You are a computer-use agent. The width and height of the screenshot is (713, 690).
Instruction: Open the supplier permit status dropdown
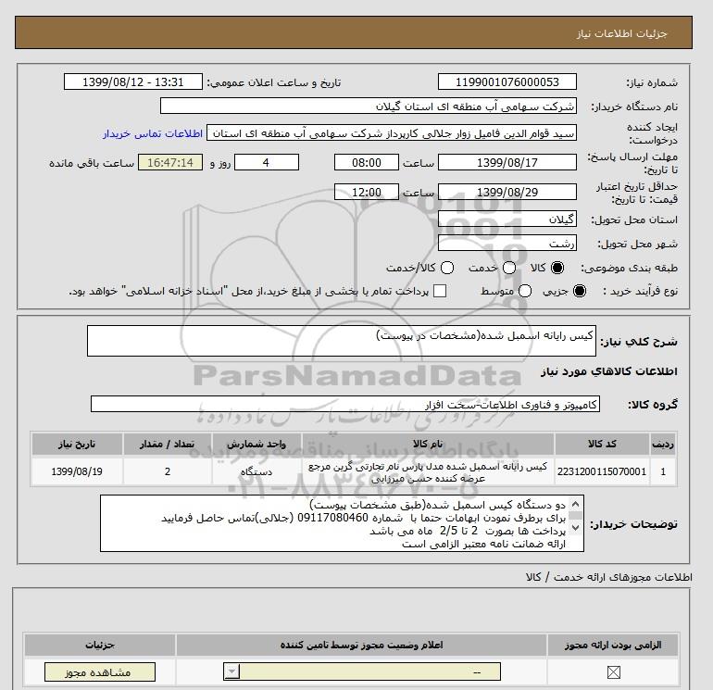coord(362,671)
